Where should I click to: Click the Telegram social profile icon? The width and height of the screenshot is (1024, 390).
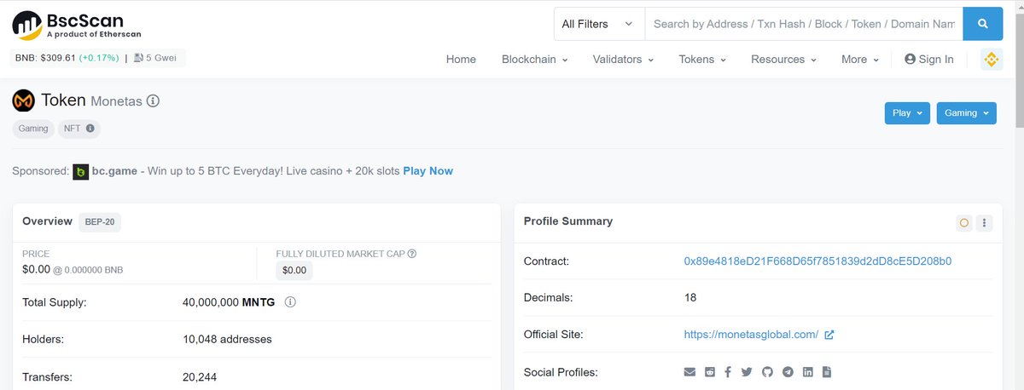click(788, 372)
